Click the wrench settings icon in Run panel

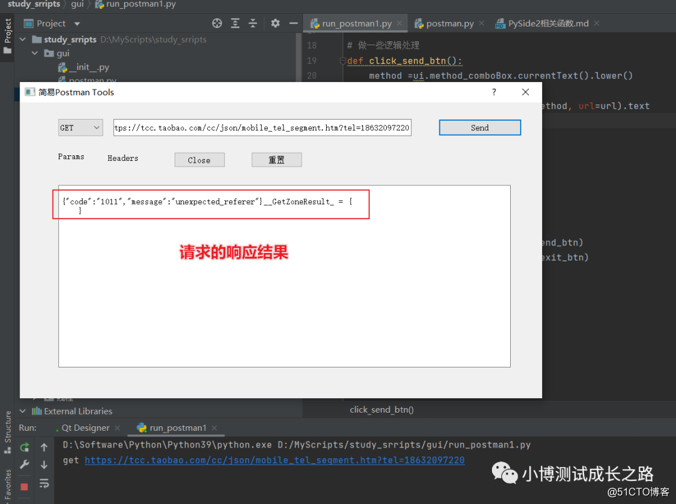[x=24, y=465]
